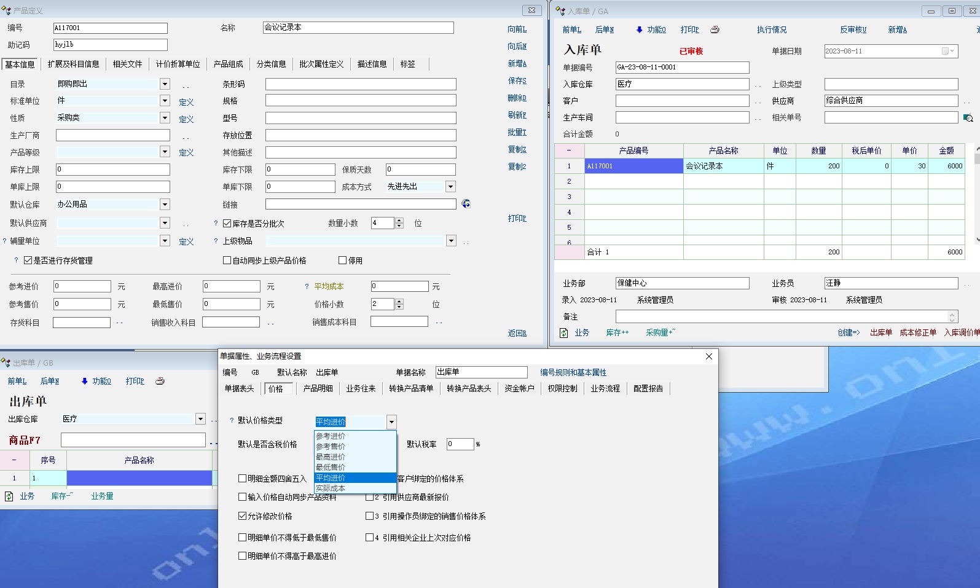Click the blue down arrow beside 功能 in 入库单

639,29
